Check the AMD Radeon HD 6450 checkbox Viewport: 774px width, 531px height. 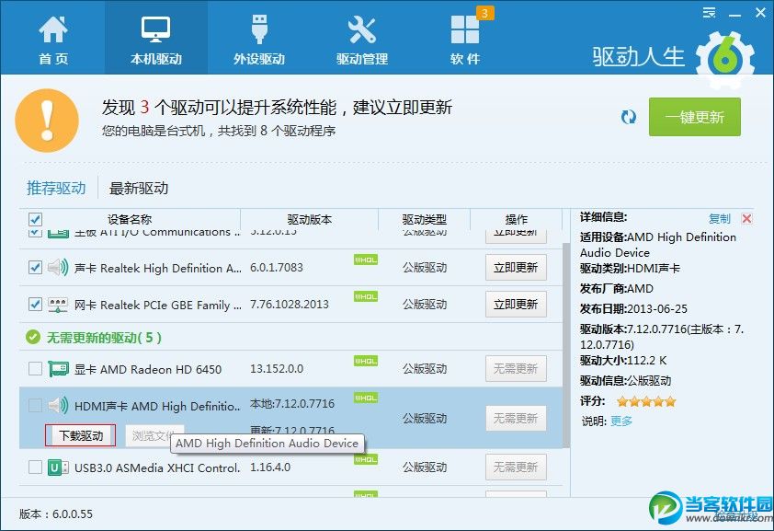[x=35, y=369]
